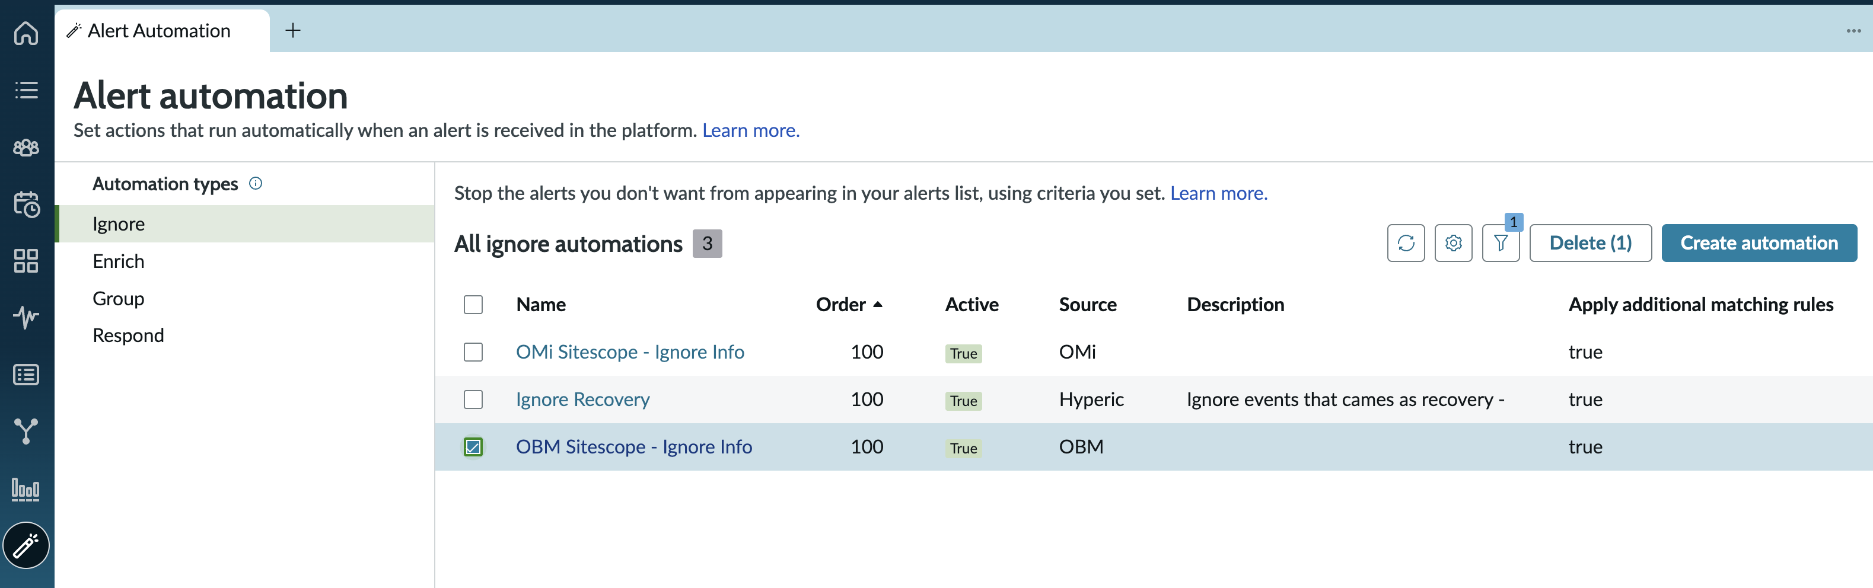
Task: Click the OBM source cell
Action: [1081, 446]
